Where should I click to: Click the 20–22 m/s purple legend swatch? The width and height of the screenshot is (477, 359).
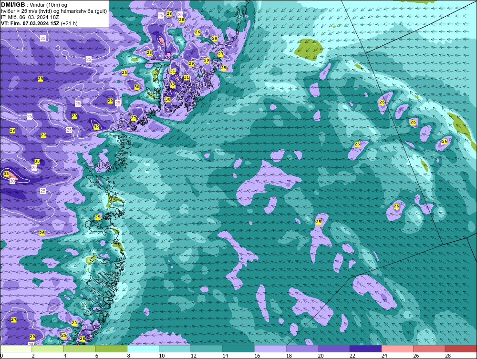coord(334,349)
